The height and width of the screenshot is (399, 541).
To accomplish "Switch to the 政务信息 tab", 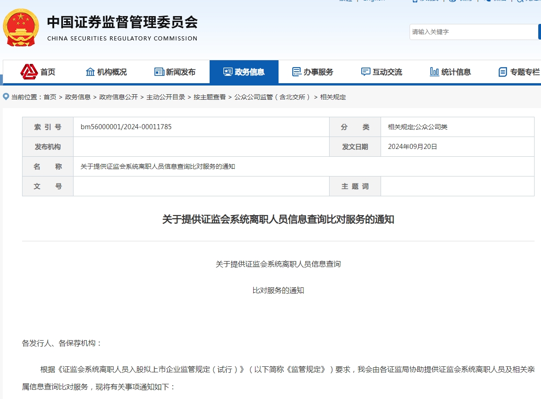I will click(x=244, y=72).
